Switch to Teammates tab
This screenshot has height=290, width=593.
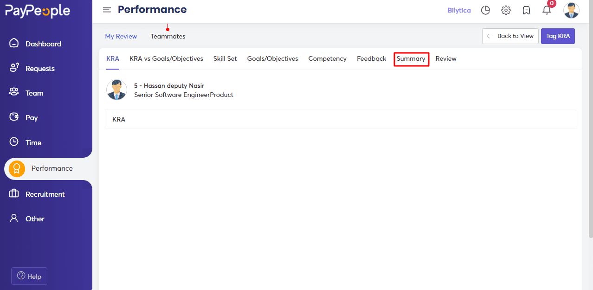click(x=168, y=36)
